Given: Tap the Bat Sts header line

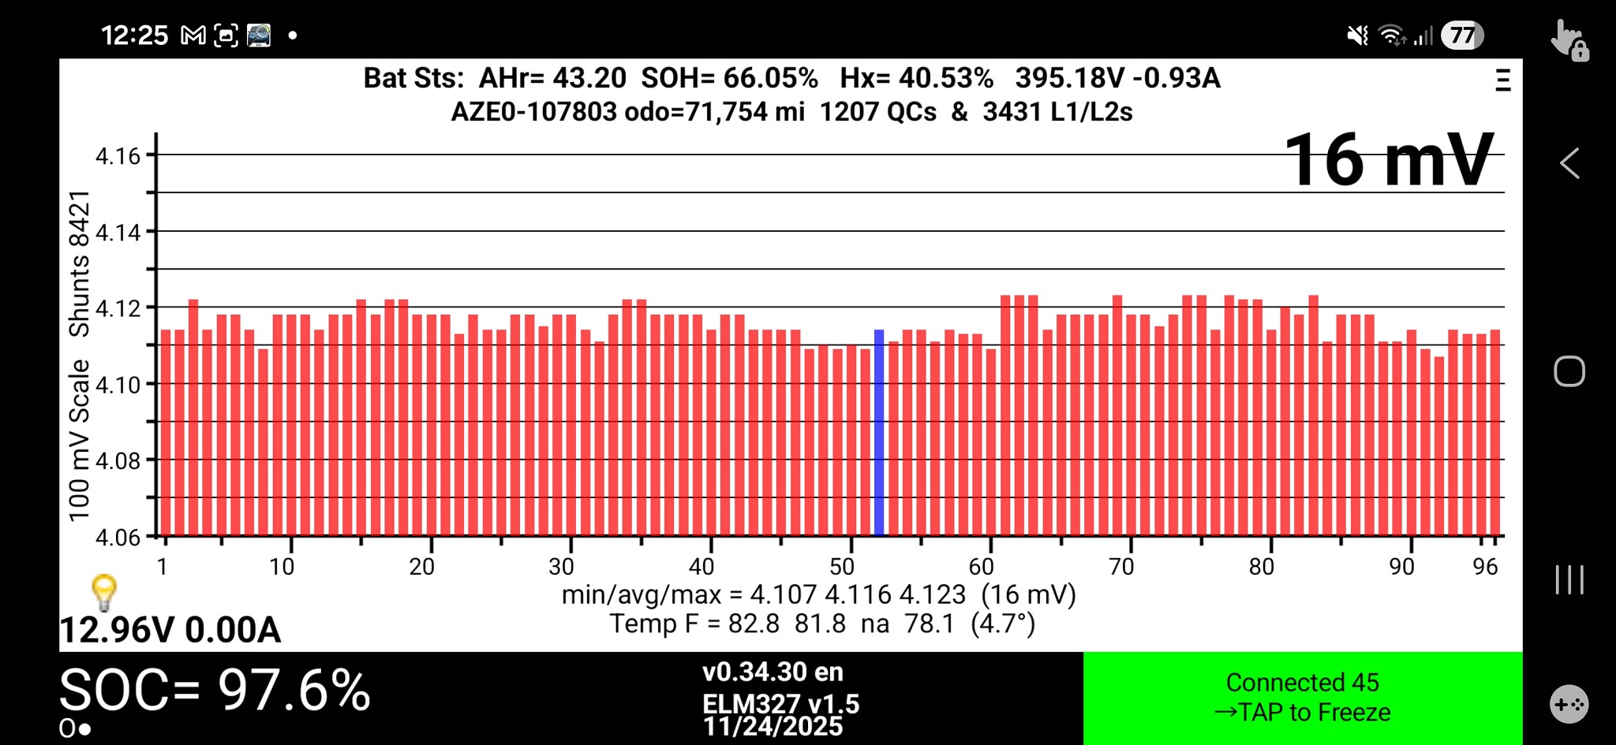Looking at the screenshot, I should pyautogui.click(x=791, y=78).
